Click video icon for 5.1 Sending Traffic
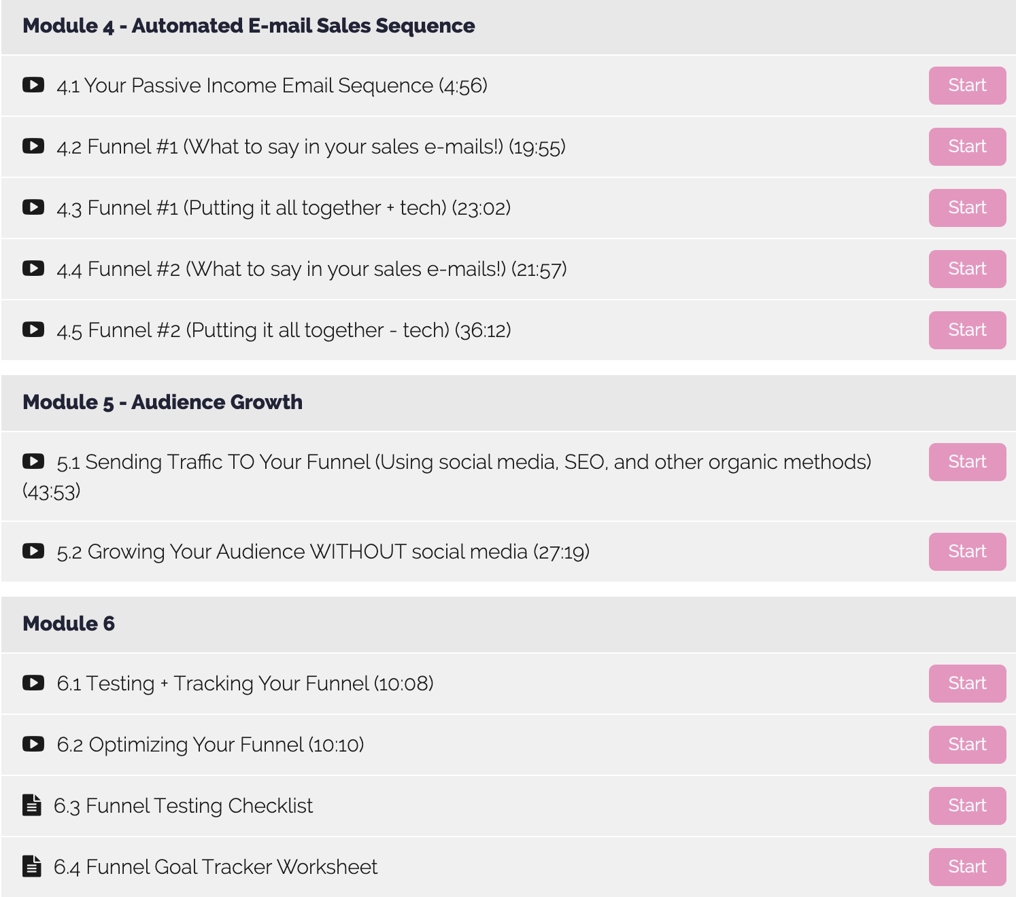This screenshot has width=1016, height=897. point(33,461)
